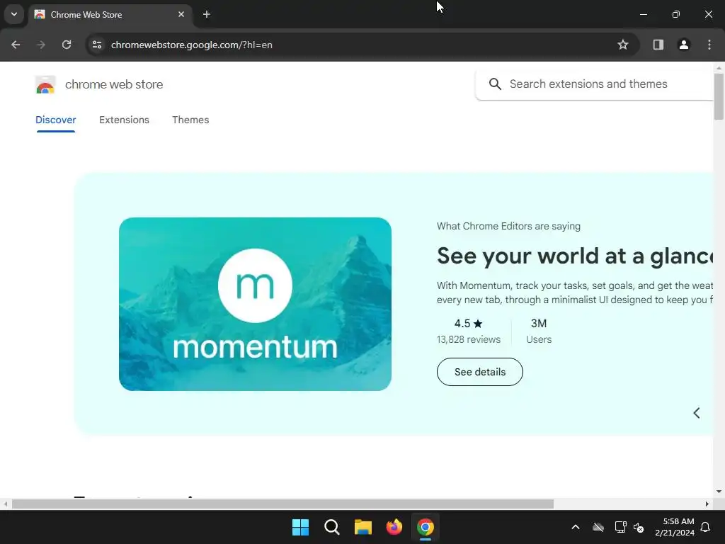Focus the Search extensions and themes field
The height and width of the screenshot is (544, 725).
point(596,84)
